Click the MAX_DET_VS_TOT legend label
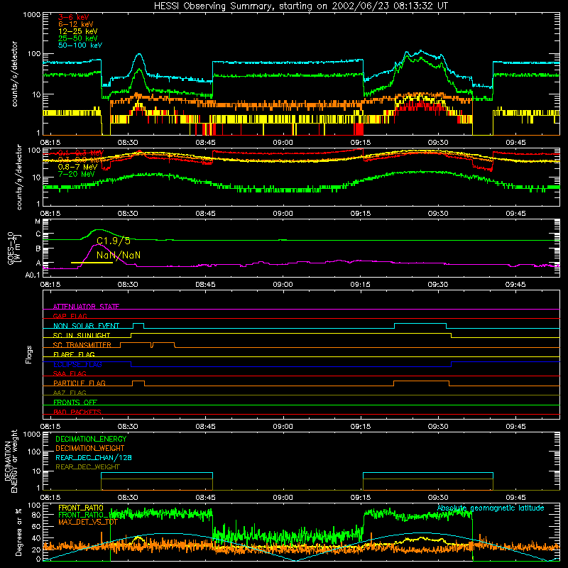Viewport: 568px width, 568px height. pyautogui.click(x=87, y=522)
